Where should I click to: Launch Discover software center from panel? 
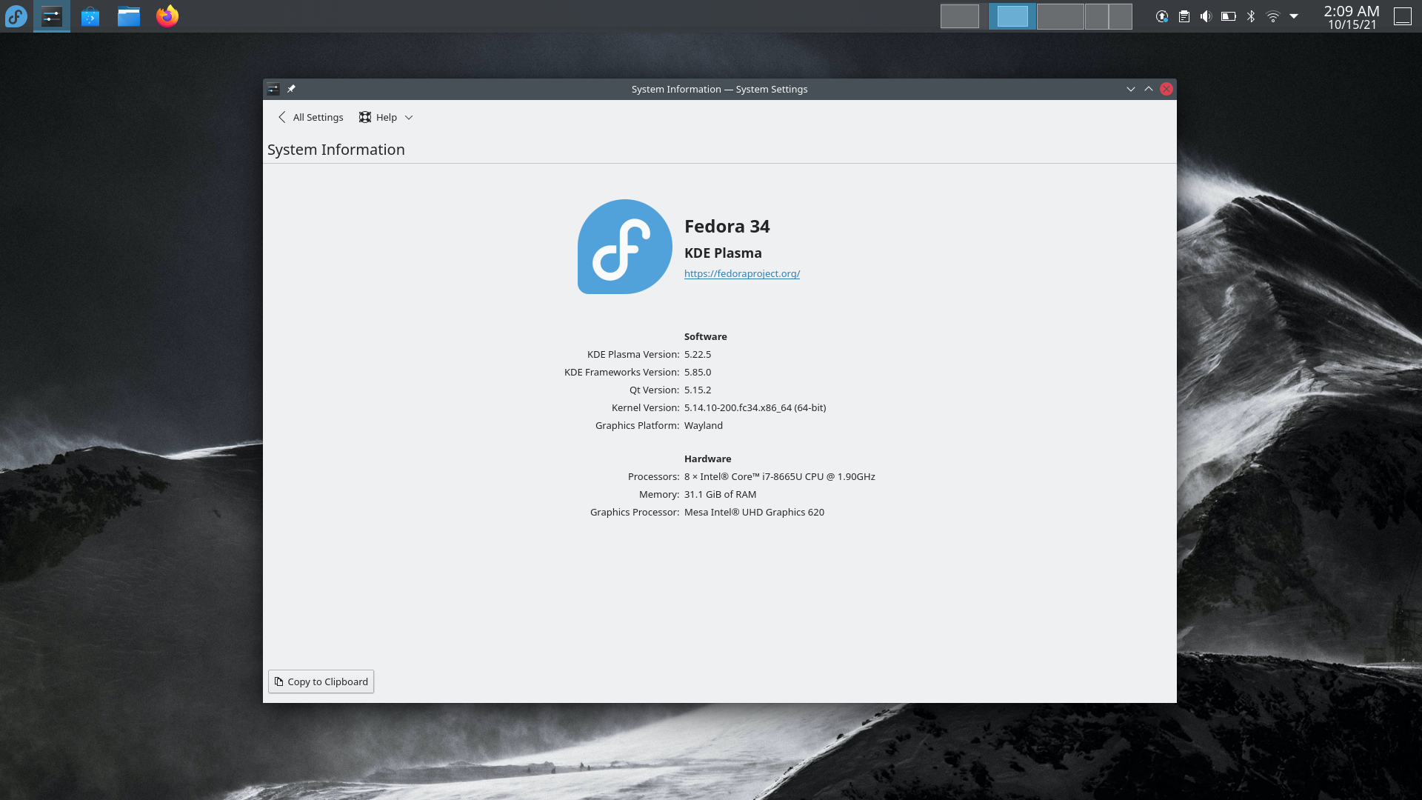[x=90, y=16]
